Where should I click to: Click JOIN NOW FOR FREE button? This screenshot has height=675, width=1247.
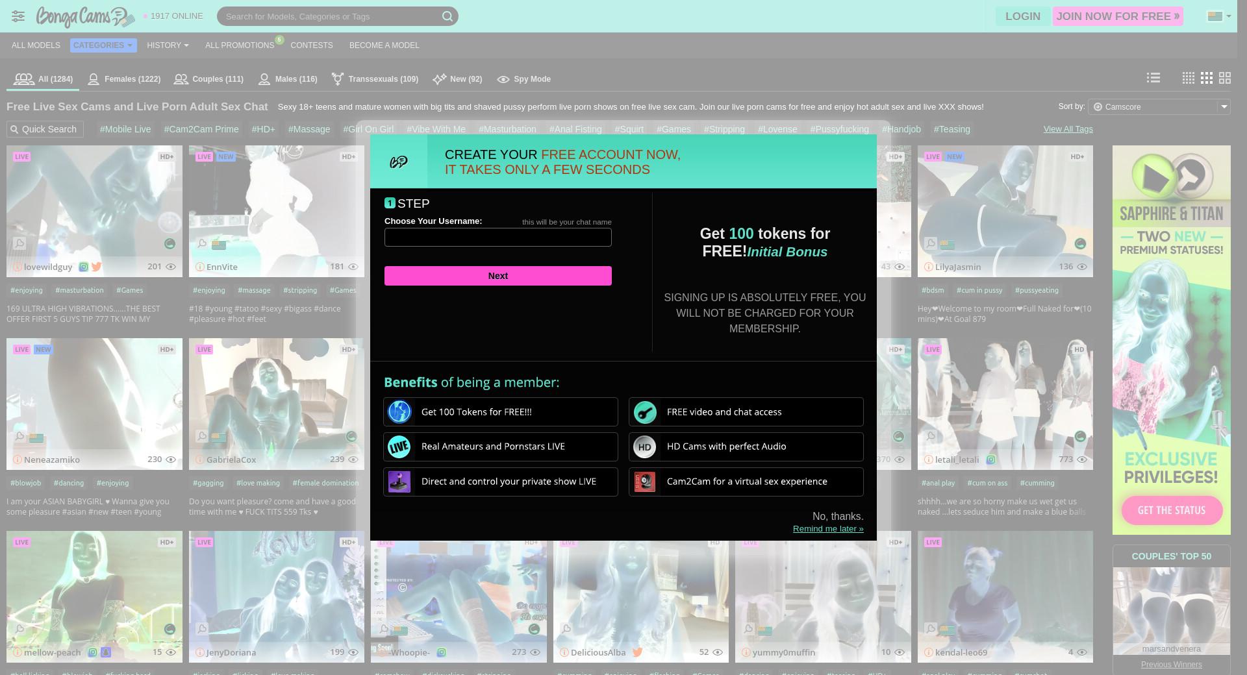tap(1118, 16)
